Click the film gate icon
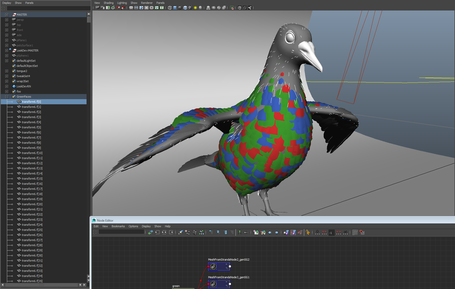Viewport: 455px width, 289px height. 136,8
